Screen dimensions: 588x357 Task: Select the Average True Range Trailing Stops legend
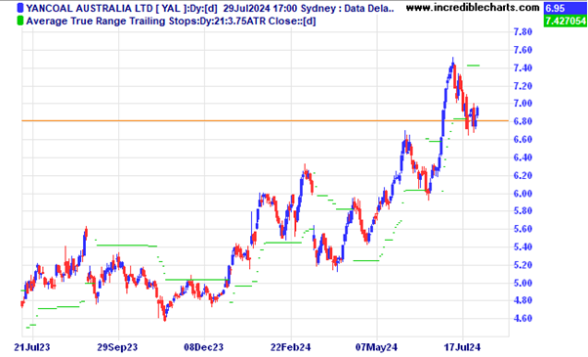click(x=171, y=21)
